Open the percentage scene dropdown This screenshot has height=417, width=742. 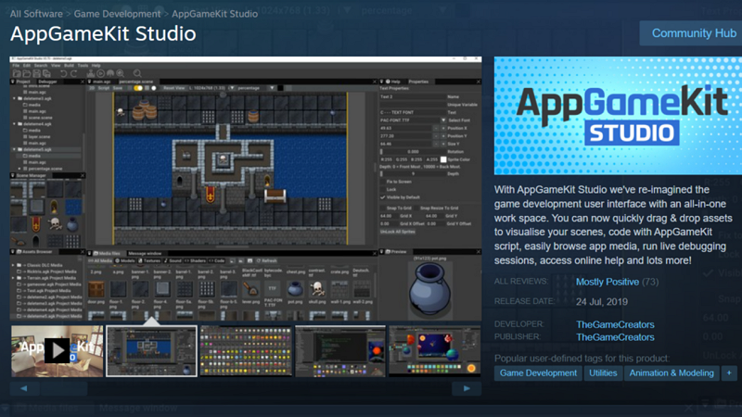[x=272, y=88]
